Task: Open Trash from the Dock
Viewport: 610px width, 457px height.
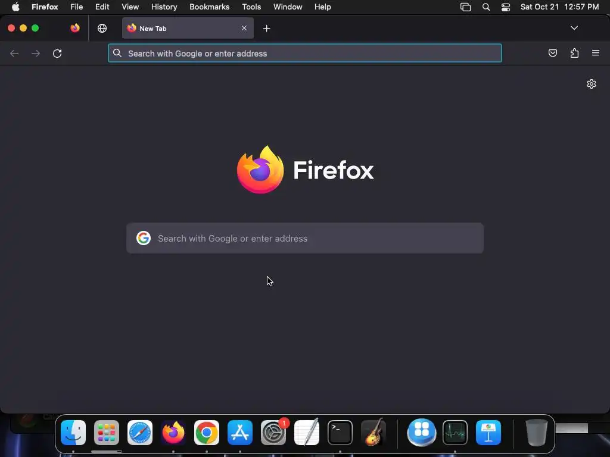Action: click(537, 433)
